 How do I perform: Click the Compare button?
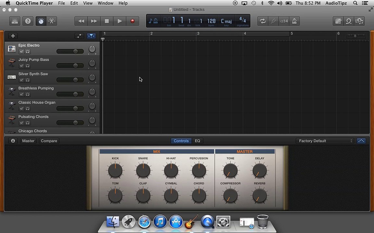[x=49, y=141]
